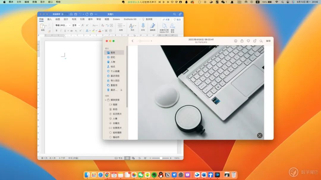Toggle Superscript in Word ribbon

[x=80, y=30]
